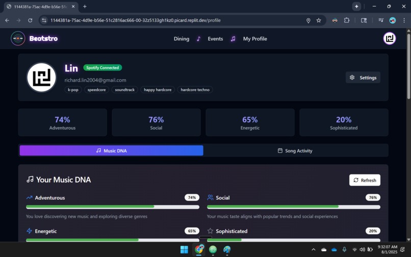Click the happy hardcore genre tag
This screenshot has width=411, height=257.
coord(158,90)
